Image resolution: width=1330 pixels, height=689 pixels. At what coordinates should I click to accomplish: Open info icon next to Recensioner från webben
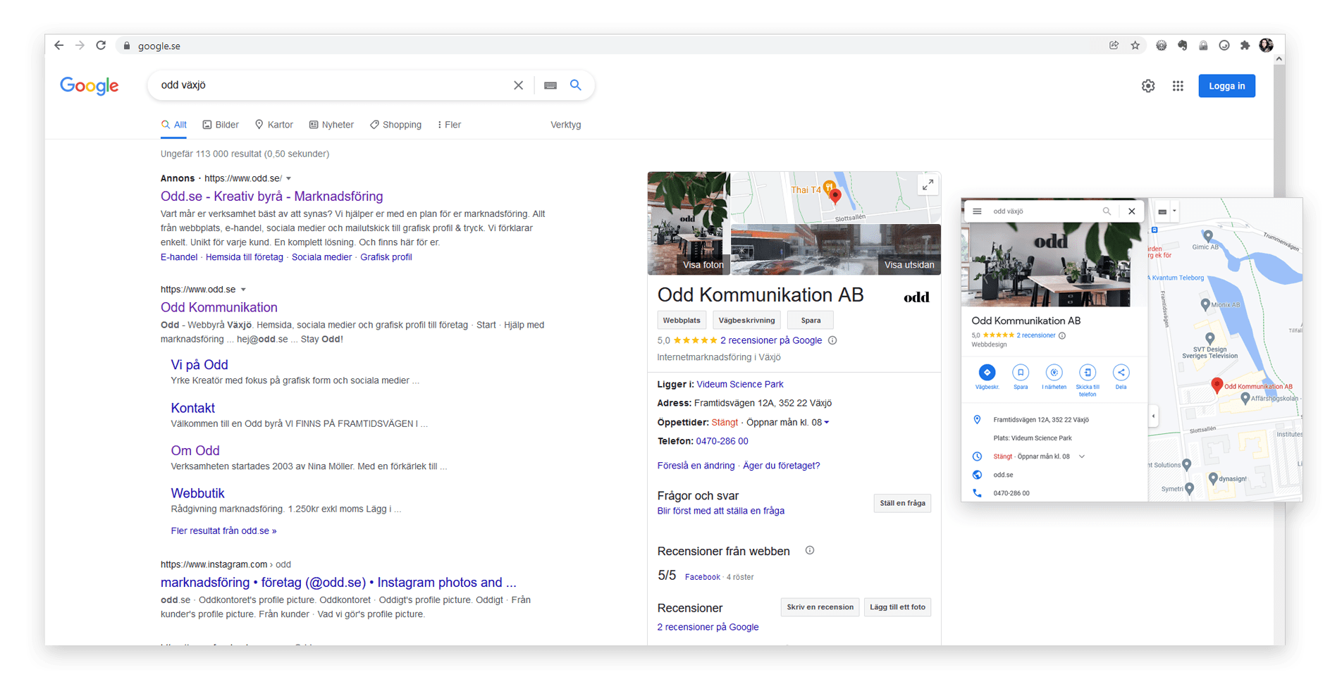pos(810,551)
